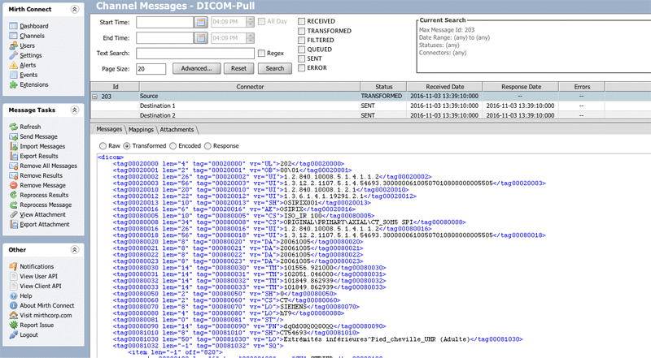
Task: Click the Export Results icon
Action: (13, 156)
